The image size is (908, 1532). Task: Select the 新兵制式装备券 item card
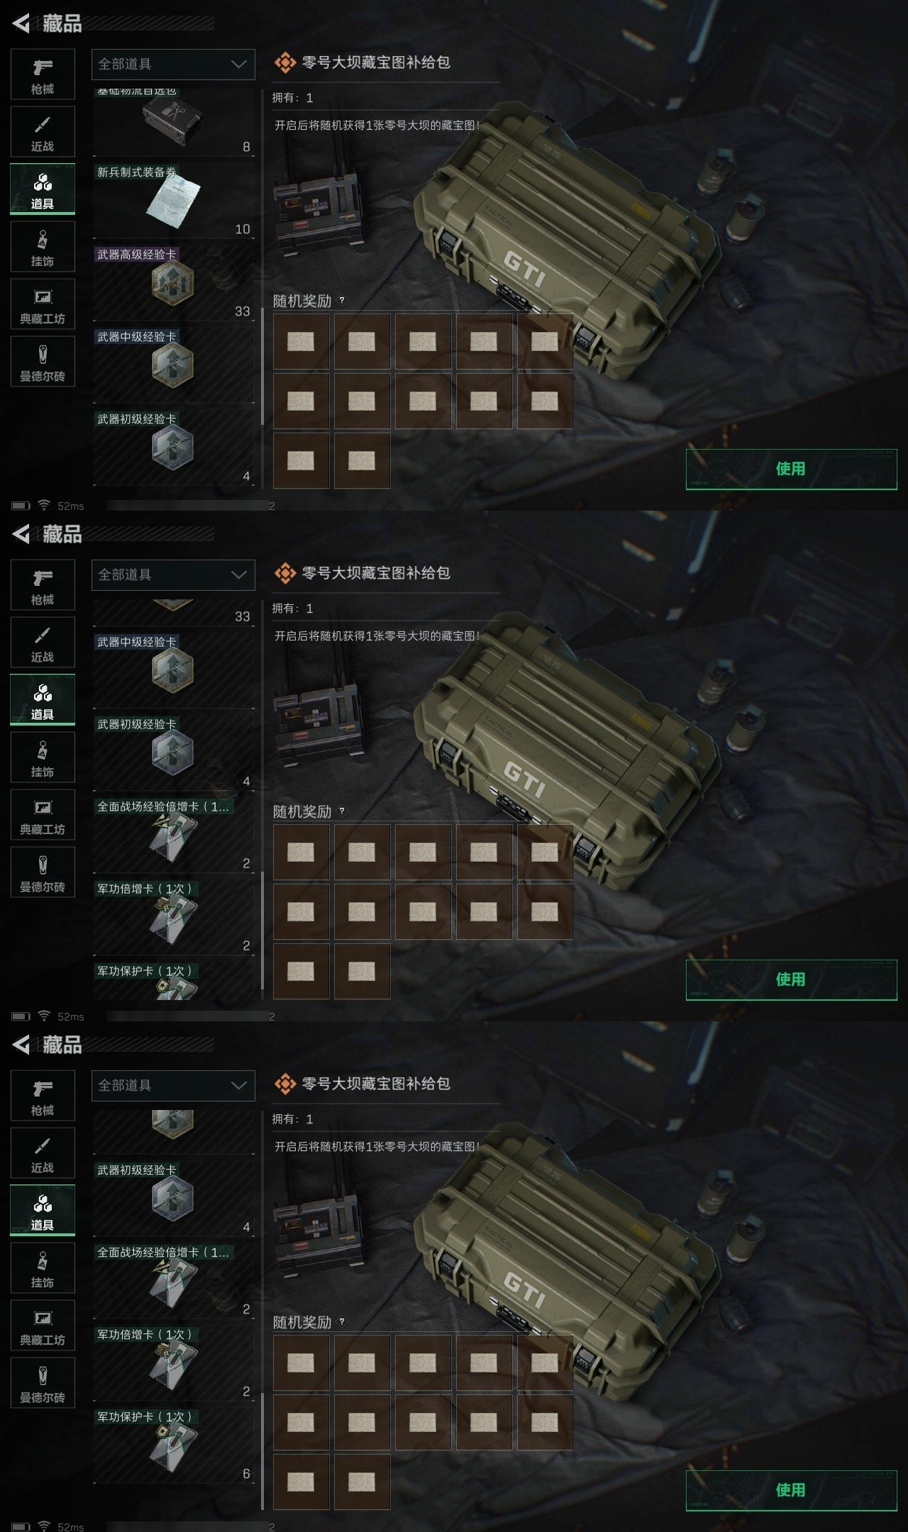click(x=173, y=200)
